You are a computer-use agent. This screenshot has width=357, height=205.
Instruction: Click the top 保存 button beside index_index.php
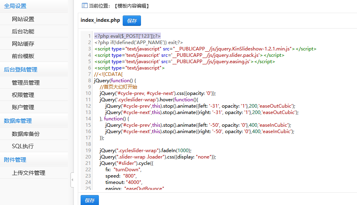pyautogui.click(x=132, y=21)
